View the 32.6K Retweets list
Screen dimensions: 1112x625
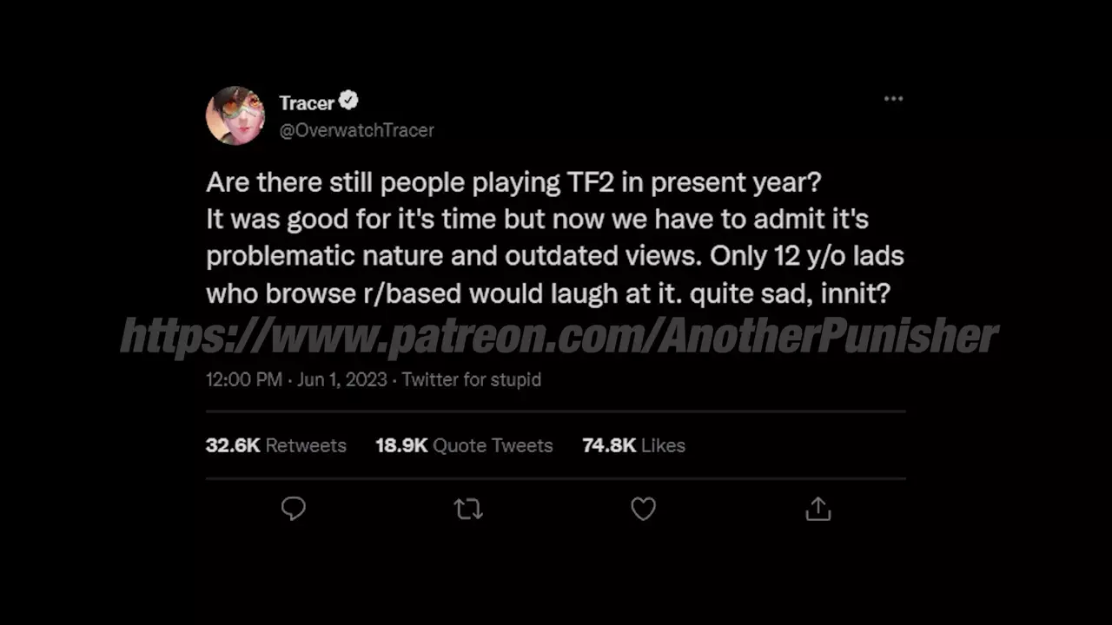click(275, 445)
